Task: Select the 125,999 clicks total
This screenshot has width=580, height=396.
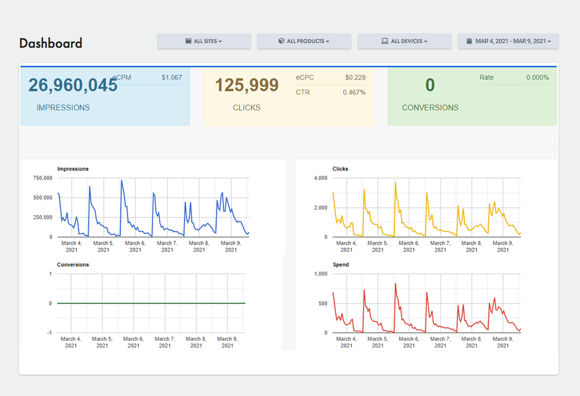Action: (247, 85)
